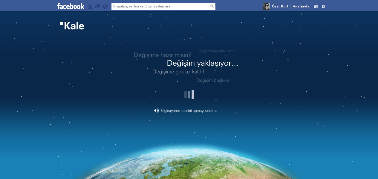Screen dimensions: 378x179
Task: Click the Facebook logo
Action: point(71,6)
